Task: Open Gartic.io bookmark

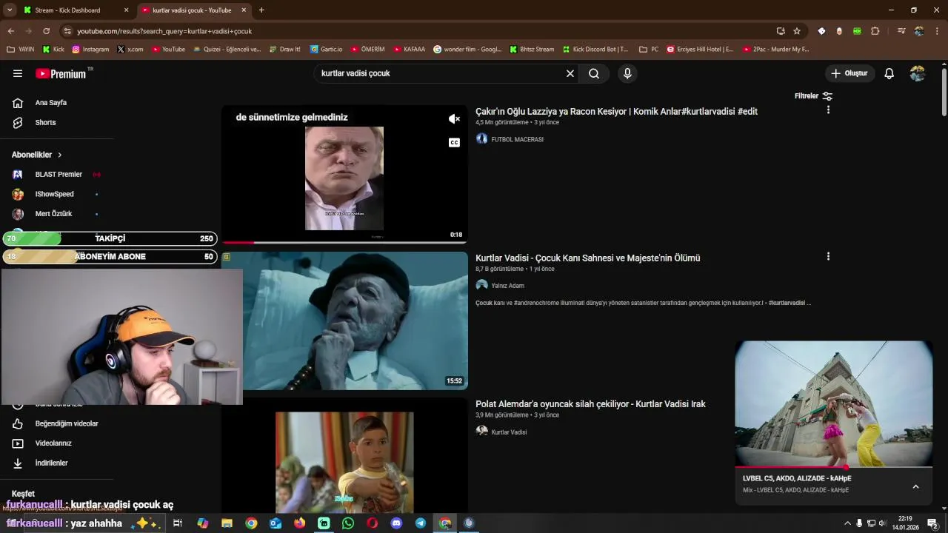Action: [x=327, y=50]
